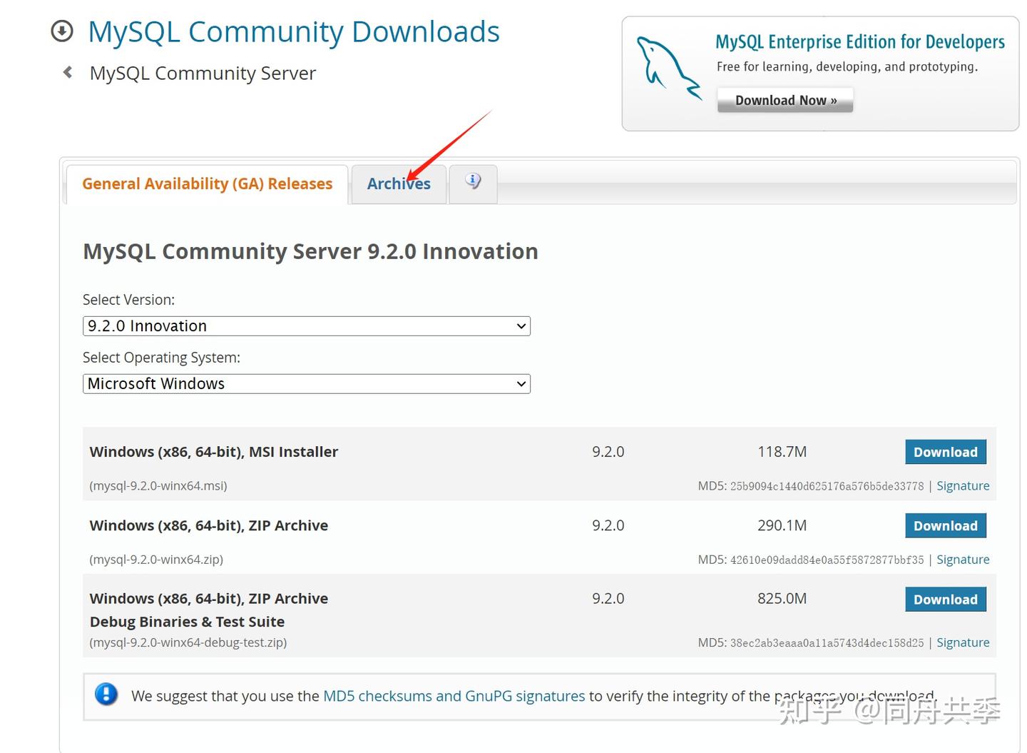Click the 9.2.0 version cell in the MSI Installer row
The height and width of the screenshot is (753, 1027).
(x=608, y=452)
